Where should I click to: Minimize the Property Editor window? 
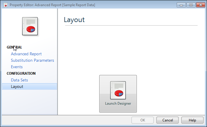181,5
